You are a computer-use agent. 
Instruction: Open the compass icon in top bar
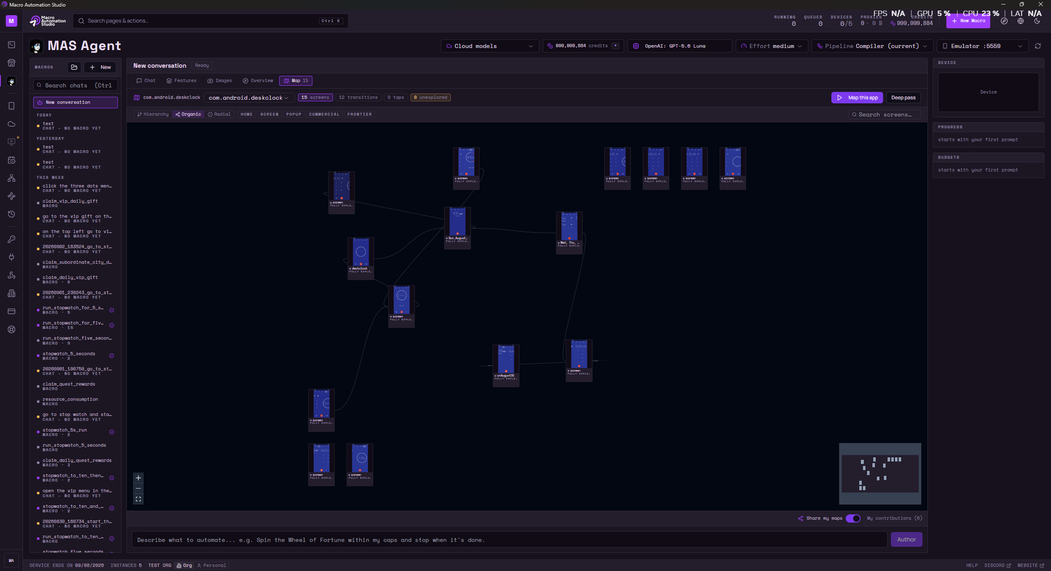(x=1004, y=21)
